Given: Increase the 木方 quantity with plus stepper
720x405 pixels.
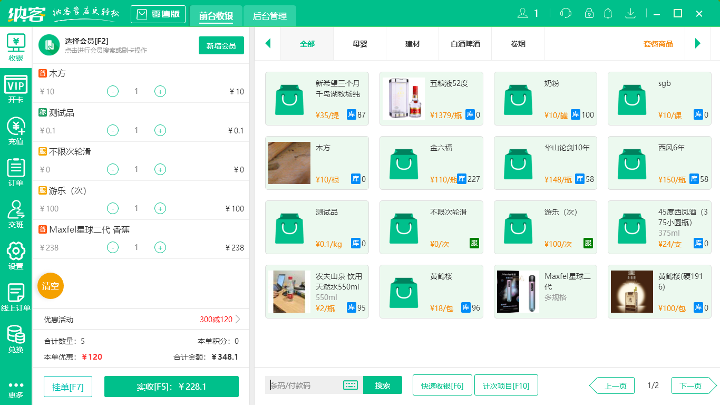Looking at the screenshot, I should point(160,91).
